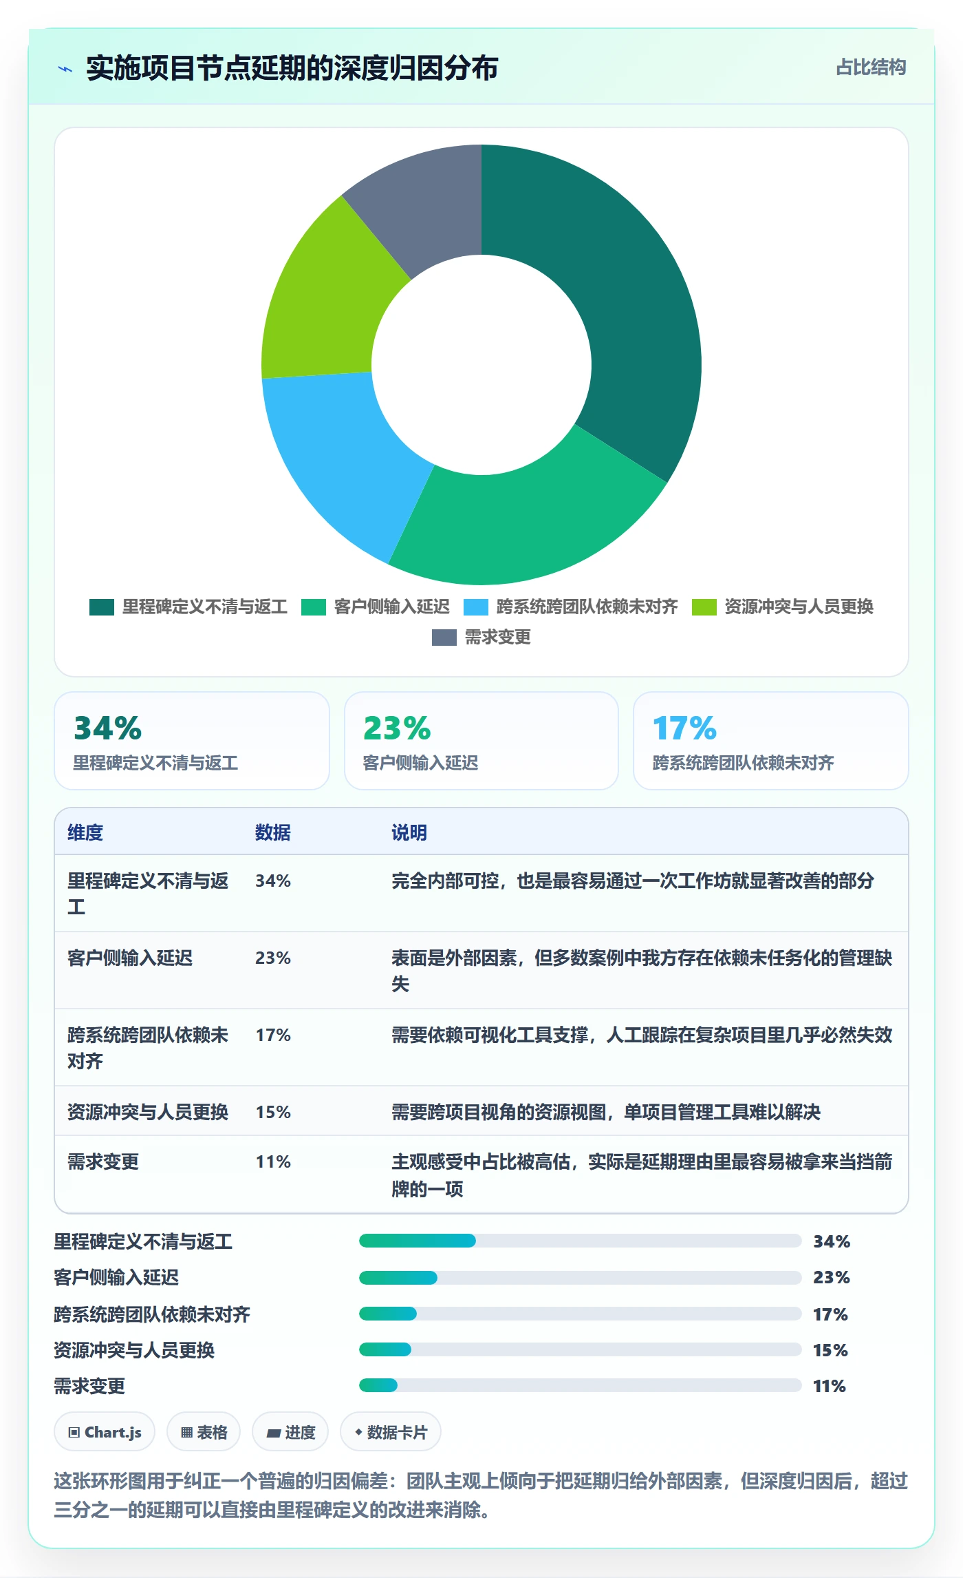Hide the 跨系统跨团队依赖未对齐 legend series
963x1578 pixels.
571,607
